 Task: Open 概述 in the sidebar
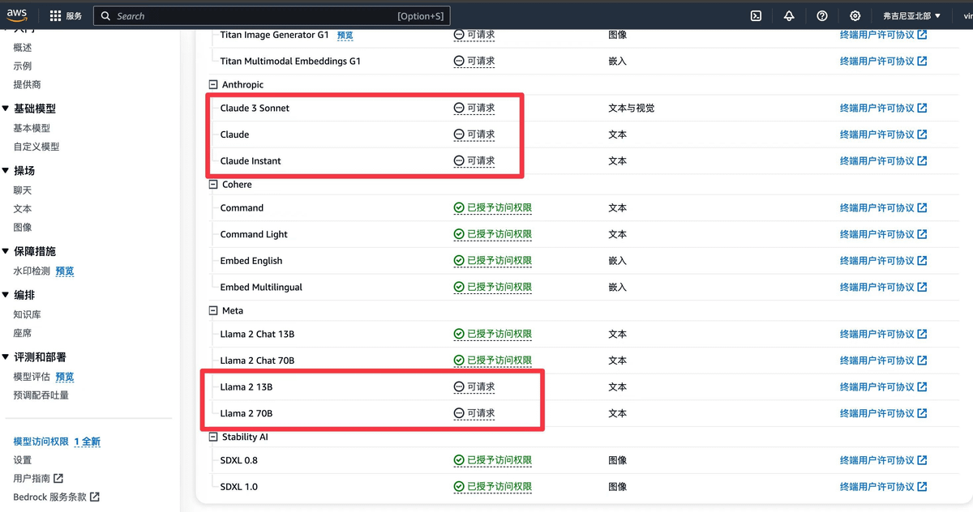click(x=23, y=48)
